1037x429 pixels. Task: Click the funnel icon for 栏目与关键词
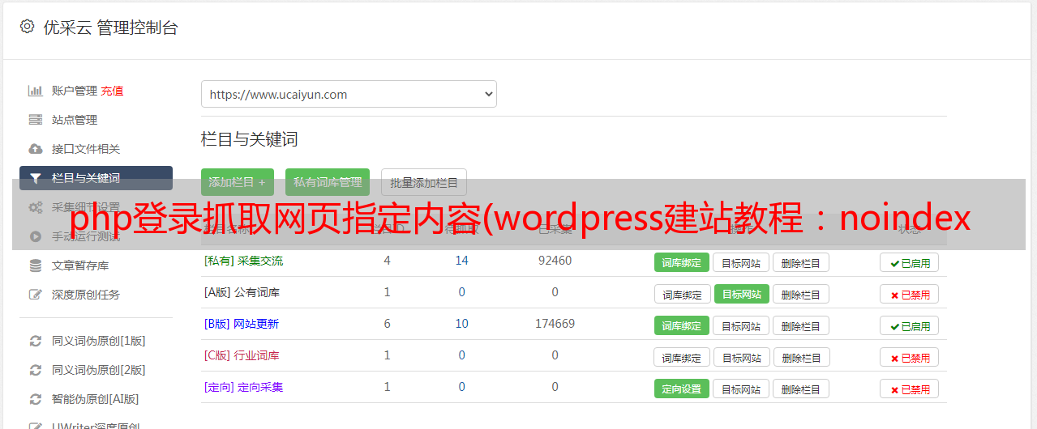(35, 178)
